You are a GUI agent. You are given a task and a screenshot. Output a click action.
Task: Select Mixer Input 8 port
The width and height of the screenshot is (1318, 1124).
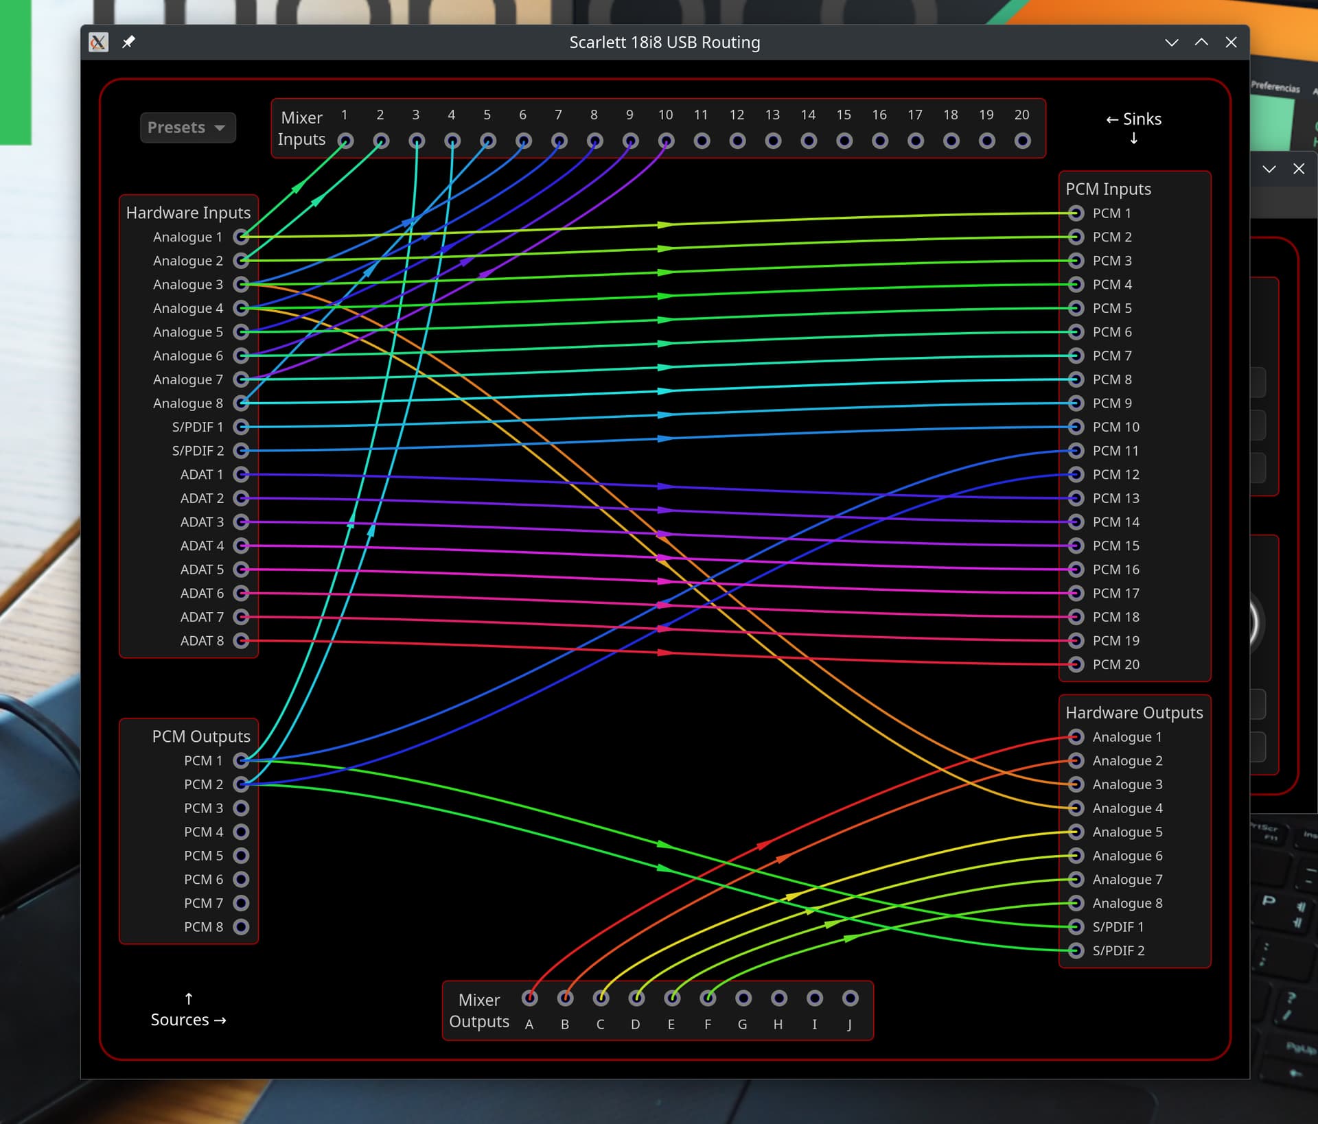coord(595,141)
